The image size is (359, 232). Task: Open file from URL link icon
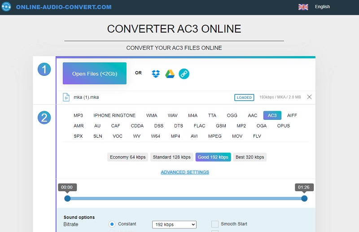[x=184, y=74]
